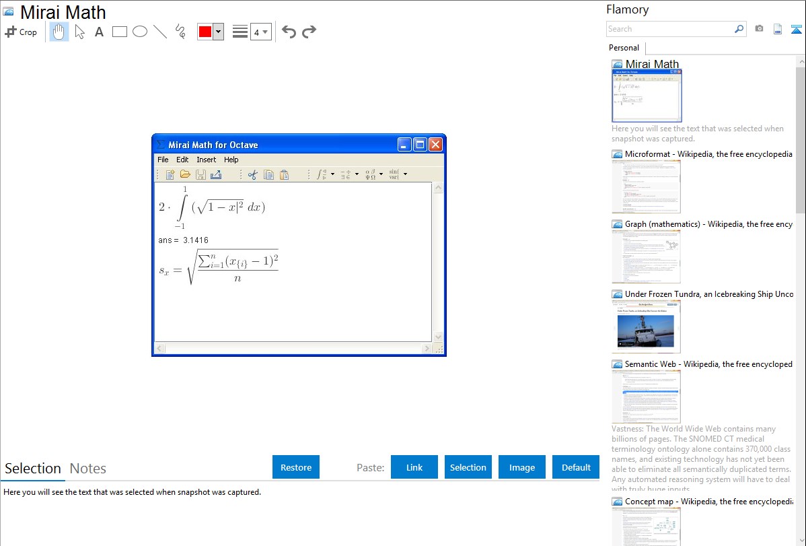Click the "ans = 3.1416" result text
The width and height of the screenshot is (806, 546).
point(184,240)
